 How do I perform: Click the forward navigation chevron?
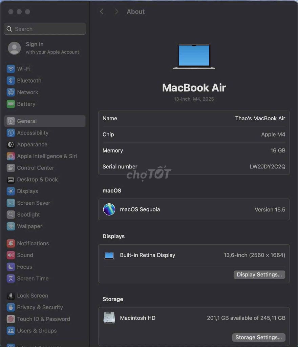click(116, 11)
